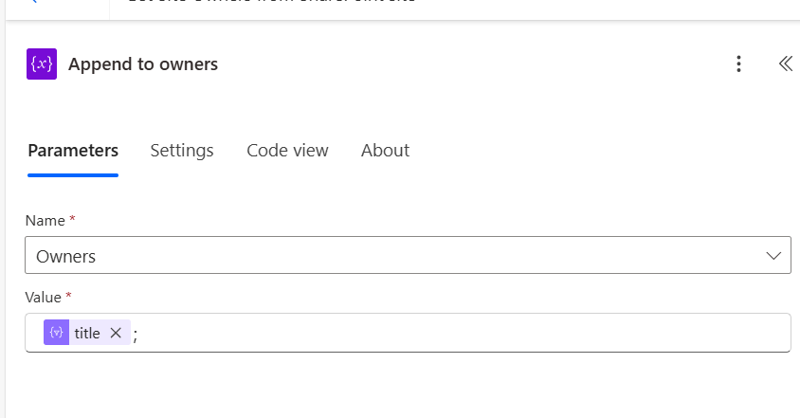Collapse the action panel with double chevron
Screen dimensions: 800x418
click(x=785, y=64)
